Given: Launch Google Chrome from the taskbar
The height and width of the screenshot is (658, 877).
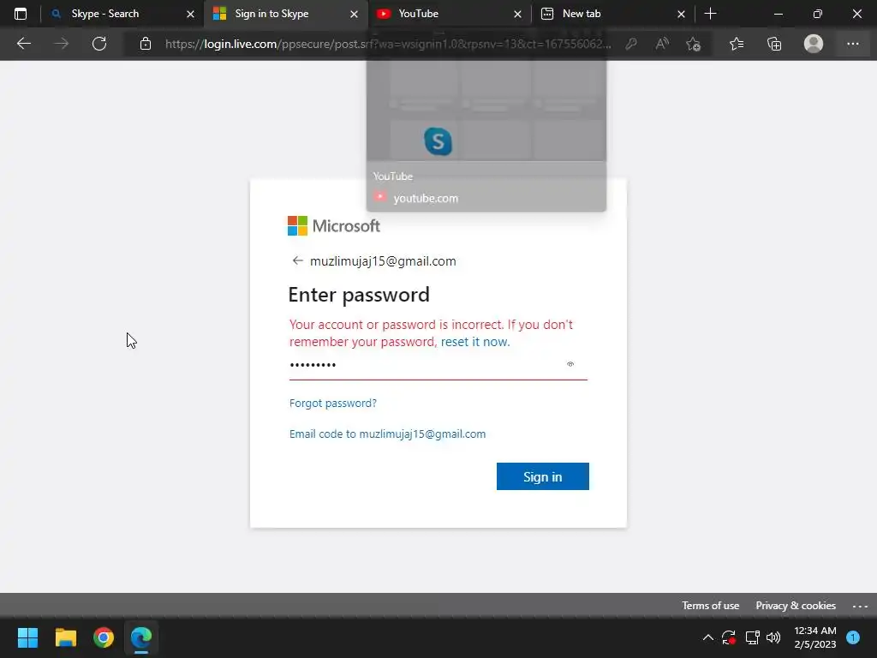Looking at the screenshot, I should tap(104, 637).
